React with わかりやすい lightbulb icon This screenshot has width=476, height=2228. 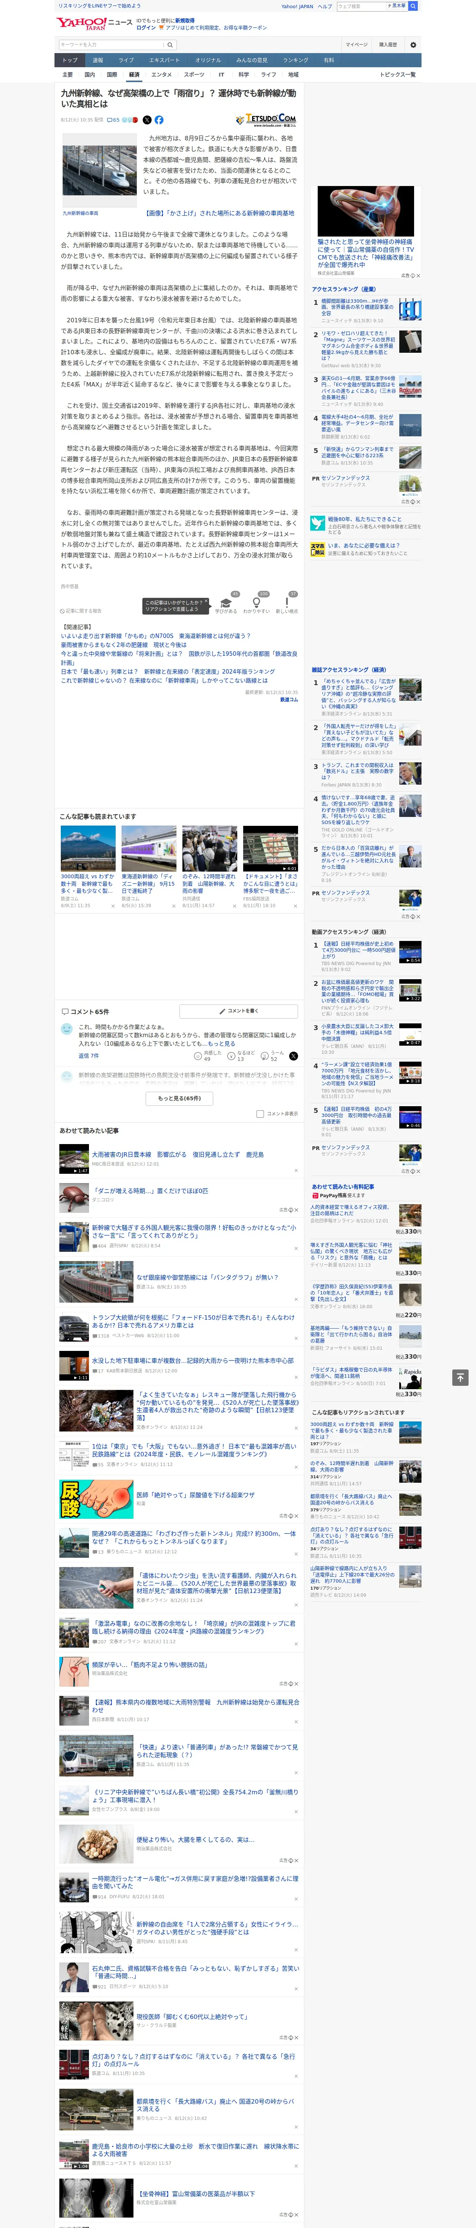point(256,602)
